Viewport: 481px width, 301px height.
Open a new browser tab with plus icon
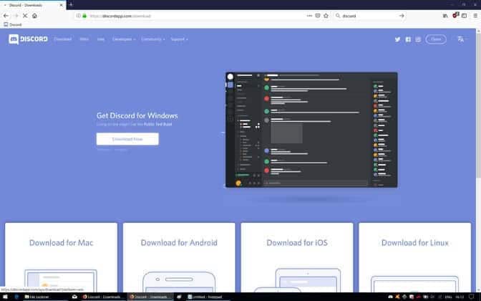pyautogui.click(x=71, y=4)
